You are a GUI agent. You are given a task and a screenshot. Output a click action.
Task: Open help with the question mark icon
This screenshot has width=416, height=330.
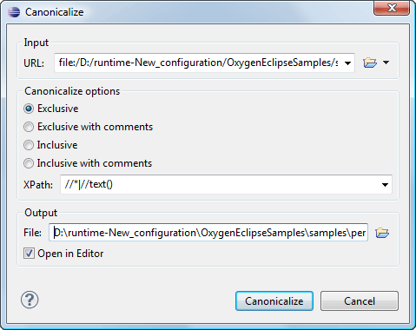point(30,300)
